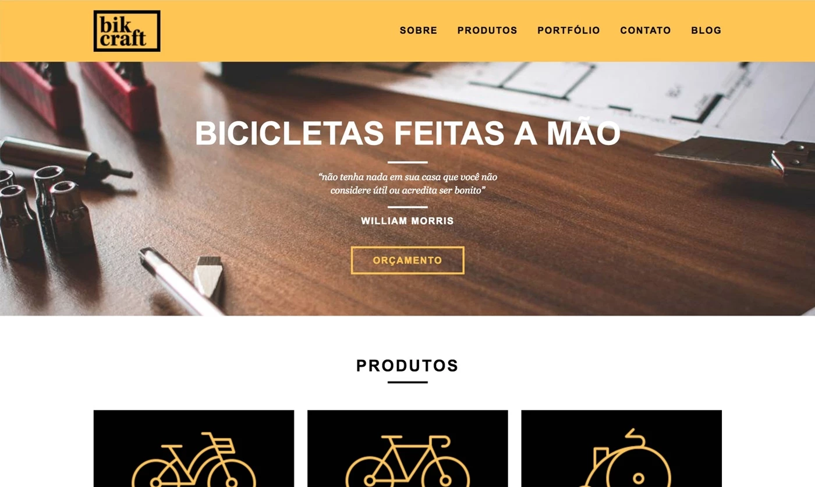Select the city bike with basket icon

pos(193,460)
